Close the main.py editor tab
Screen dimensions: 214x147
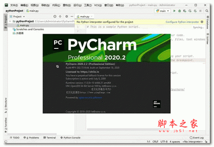[92, 16]
